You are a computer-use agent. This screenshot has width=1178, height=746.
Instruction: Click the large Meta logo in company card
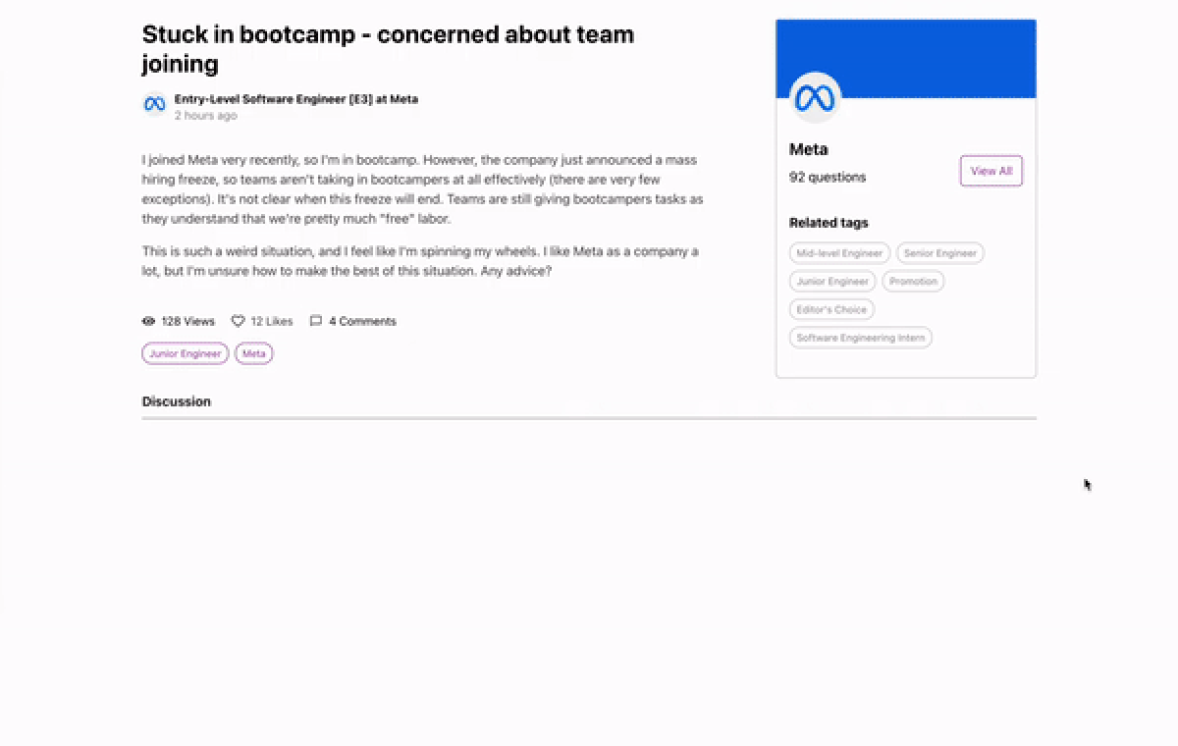click(x=815, y=97)
